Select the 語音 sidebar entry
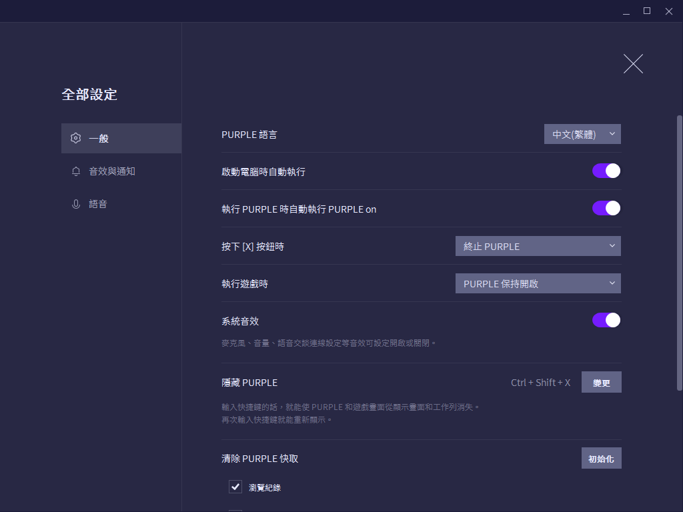 pyautogui.click(x=97, y=203)
